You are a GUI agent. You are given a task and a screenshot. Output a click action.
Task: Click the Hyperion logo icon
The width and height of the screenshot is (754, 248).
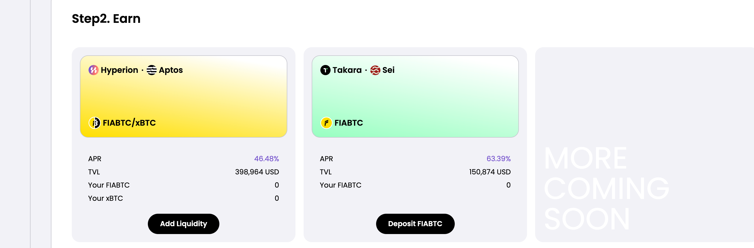[93, 70]
